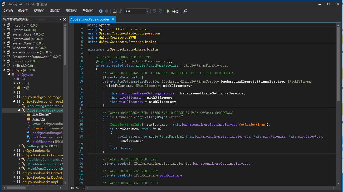Open the 窗口(W) menu

click(x=71, y=11)
